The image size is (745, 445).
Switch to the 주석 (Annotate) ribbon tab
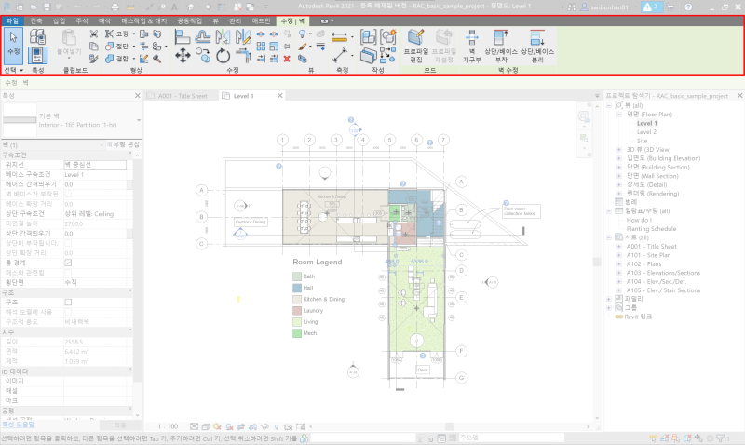click(x=82, y=20)
